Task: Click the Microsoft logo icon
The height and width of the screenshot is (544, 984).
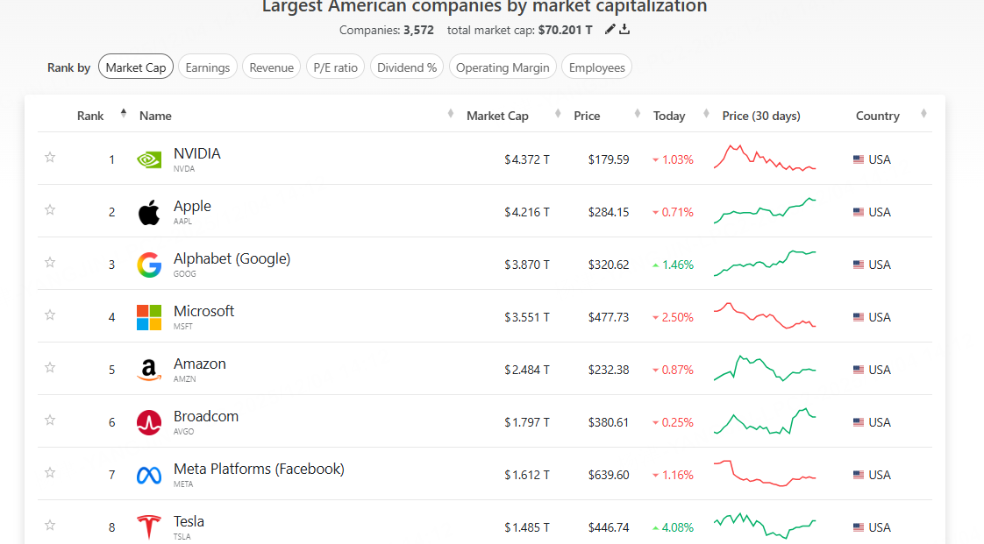Action: (x=149, y=317)
